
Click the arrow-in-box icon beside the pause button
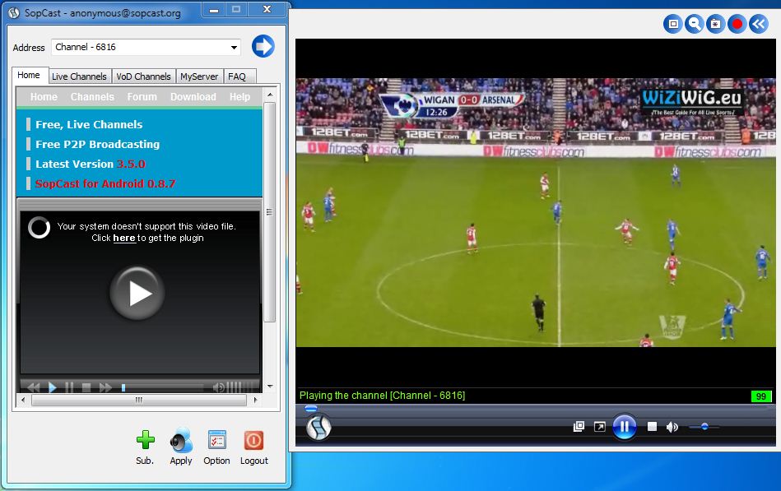click(x=600, y=427)
